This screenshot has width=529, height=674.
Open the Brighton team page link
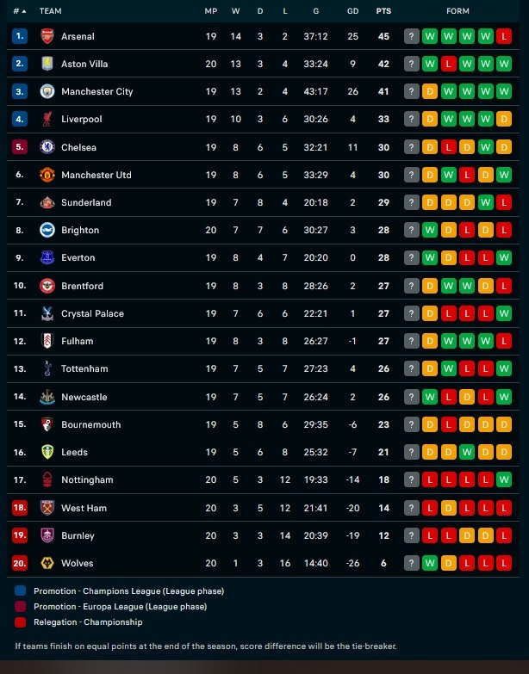(x=80, y=230)
